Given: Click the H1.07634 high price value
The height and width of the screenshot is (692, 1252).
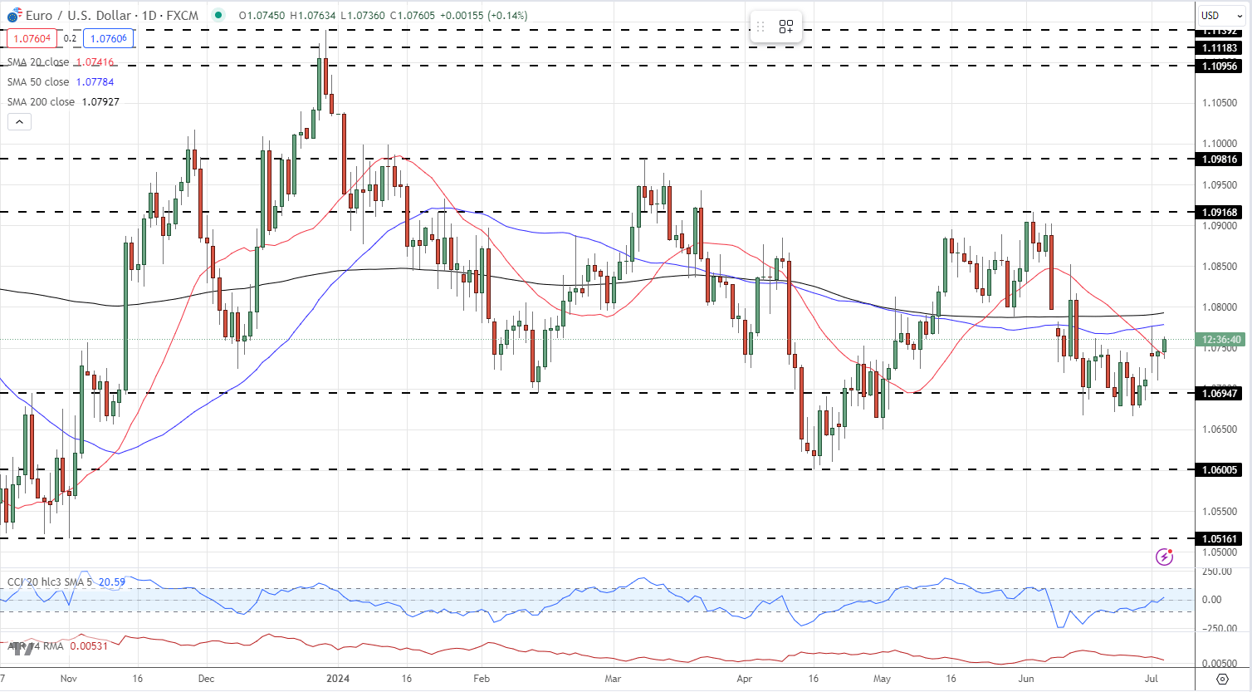Looking at the screenshot, I should pos(314,15).
